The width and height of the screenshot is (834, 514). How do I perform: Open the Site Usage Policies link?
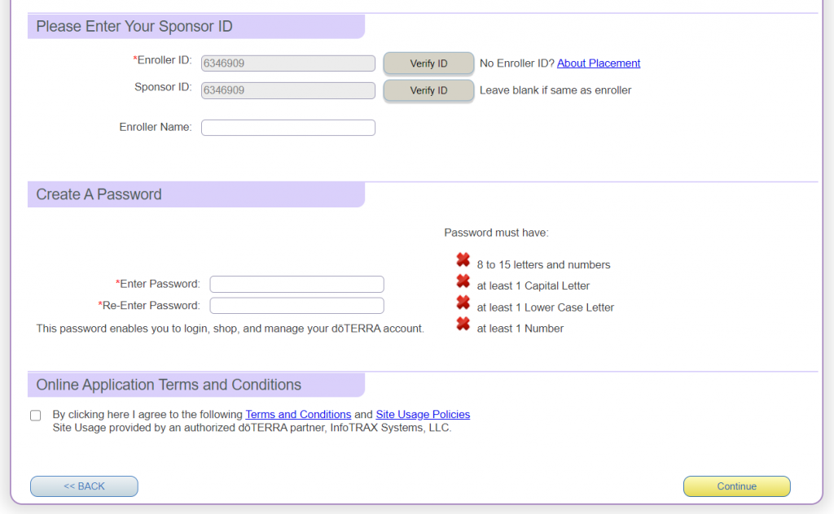423,414
